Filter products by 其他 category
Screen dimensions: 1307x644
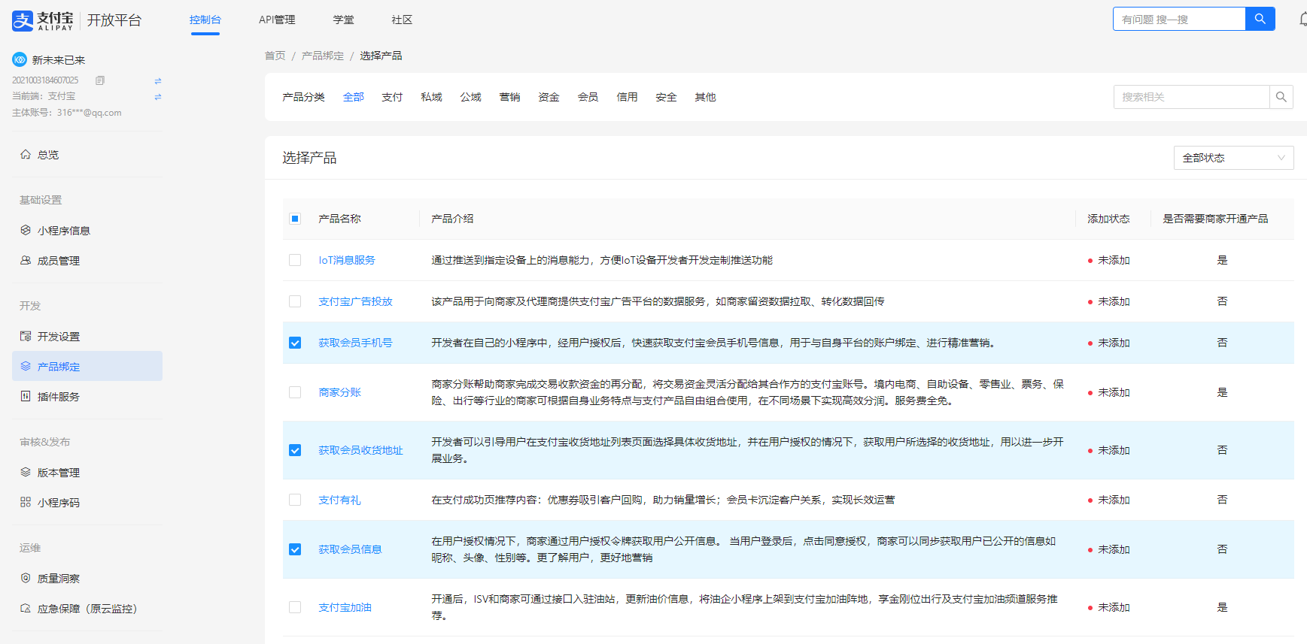click(x=706, y=97)
